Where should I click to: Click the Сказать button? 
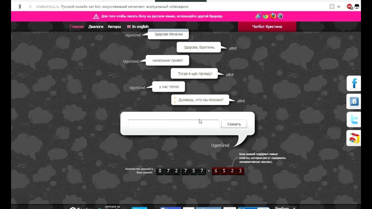pyautogui.click(x=234, y=124)
